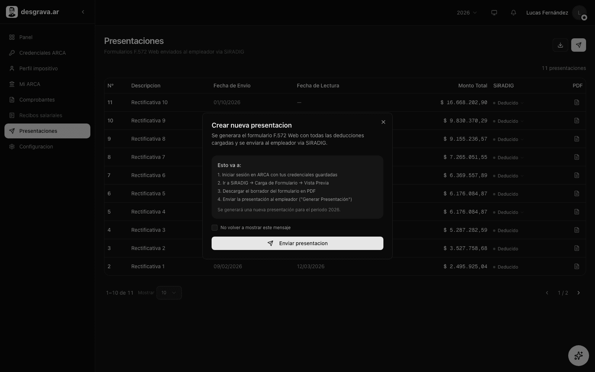Open PDF for Rectificativa 5
The width and height of the screenshot is (595, 372).
tap(577, 193)
